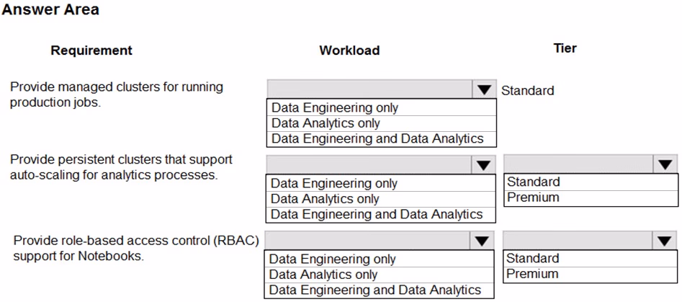Pick Standard tier for RBAC Notebooks
Image resolution: width=682 pixels, height=302 pixels.
point(591,259)
